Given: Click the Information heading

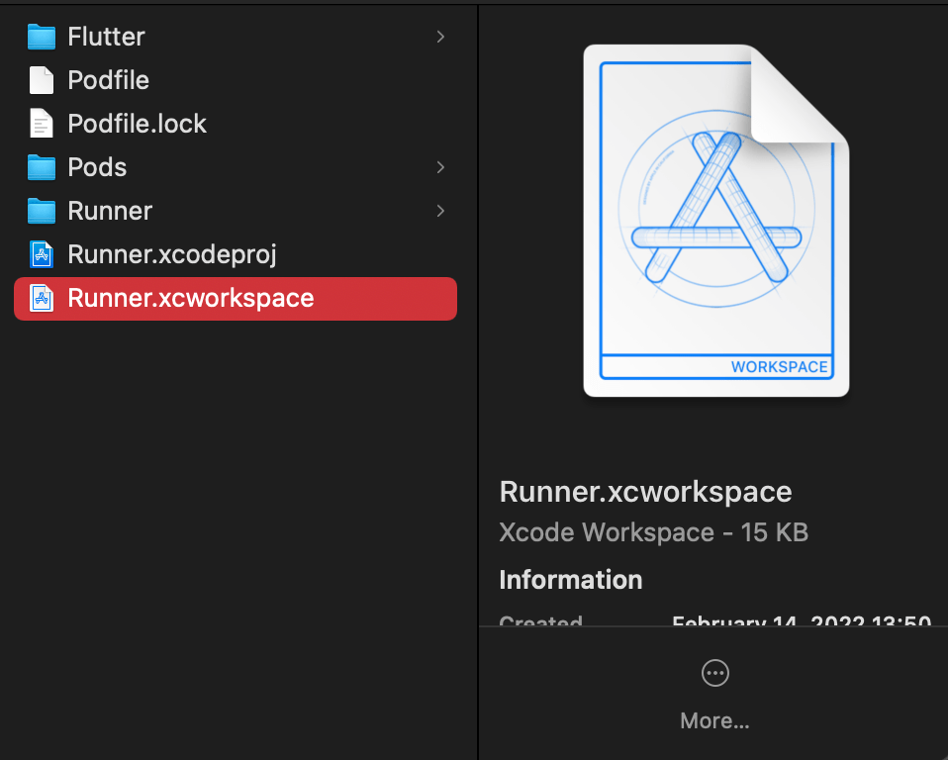Looking at the screenshot, I should click(x=570, y=580).
